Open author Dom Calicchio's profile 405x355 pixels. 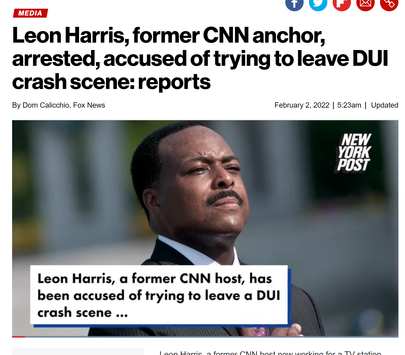(x=46, y=105)
